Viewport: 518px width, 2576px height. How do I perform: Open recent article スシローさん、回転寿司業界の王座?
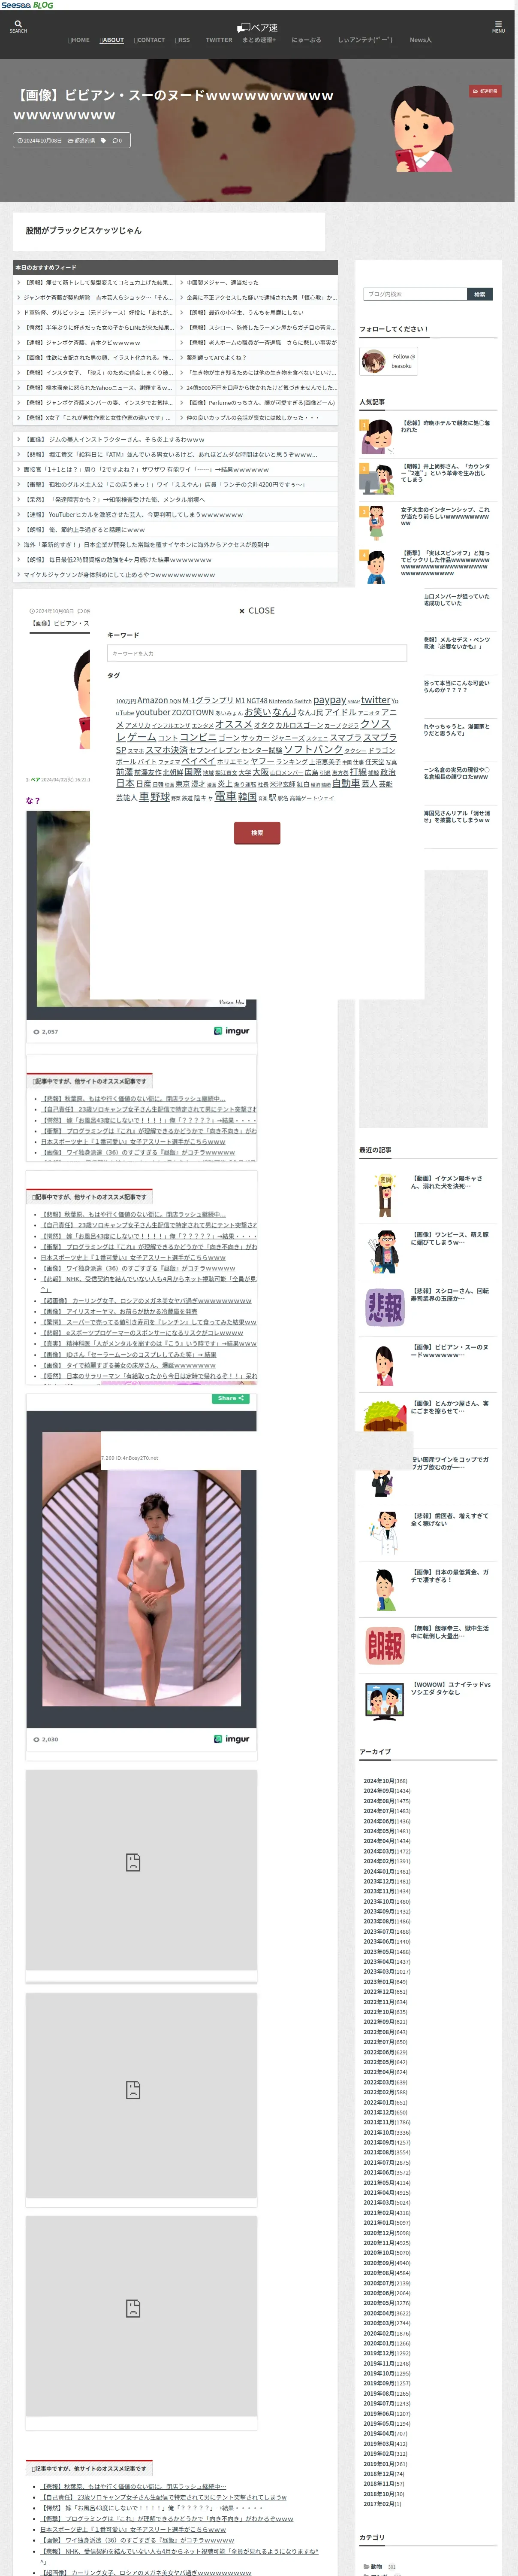[x=450, y=1295]
